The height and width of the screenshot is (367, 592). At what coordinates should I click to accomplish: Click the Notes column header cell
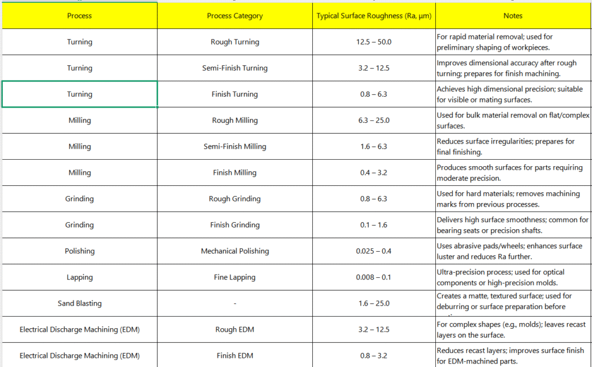pos(512,16)
